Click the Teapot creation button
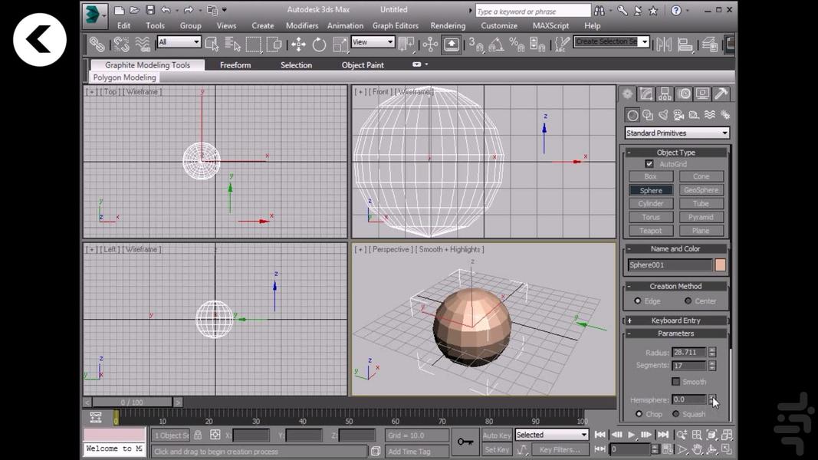Viewport: 818px width, 460px height. point(650,230)
